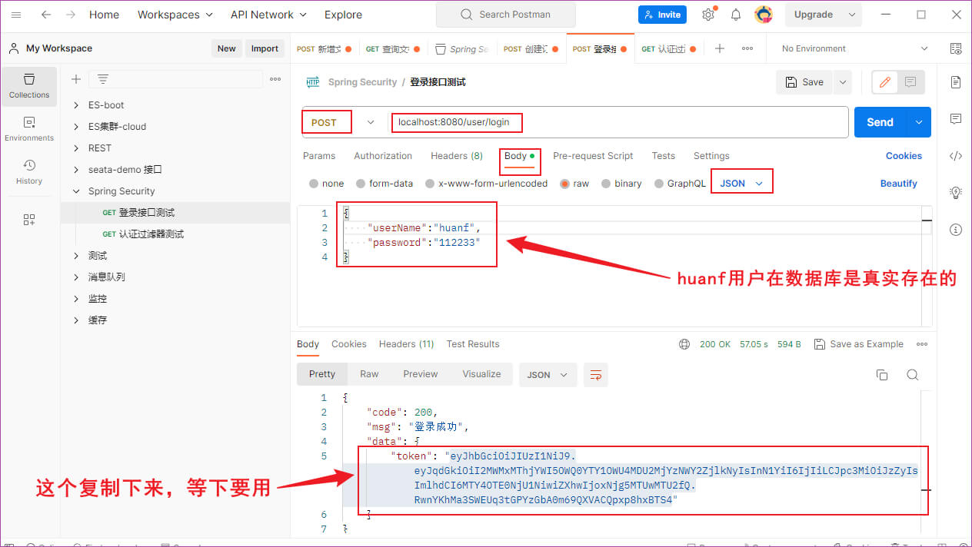Open the comments icon in right sidebar
This screenshot has height=547, width=972.
coord(956,119)
